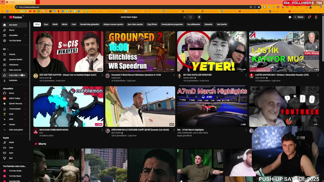This screenshot has width=324, height=182.
Task: Click the search input field
Action: [x=151, y=17]
